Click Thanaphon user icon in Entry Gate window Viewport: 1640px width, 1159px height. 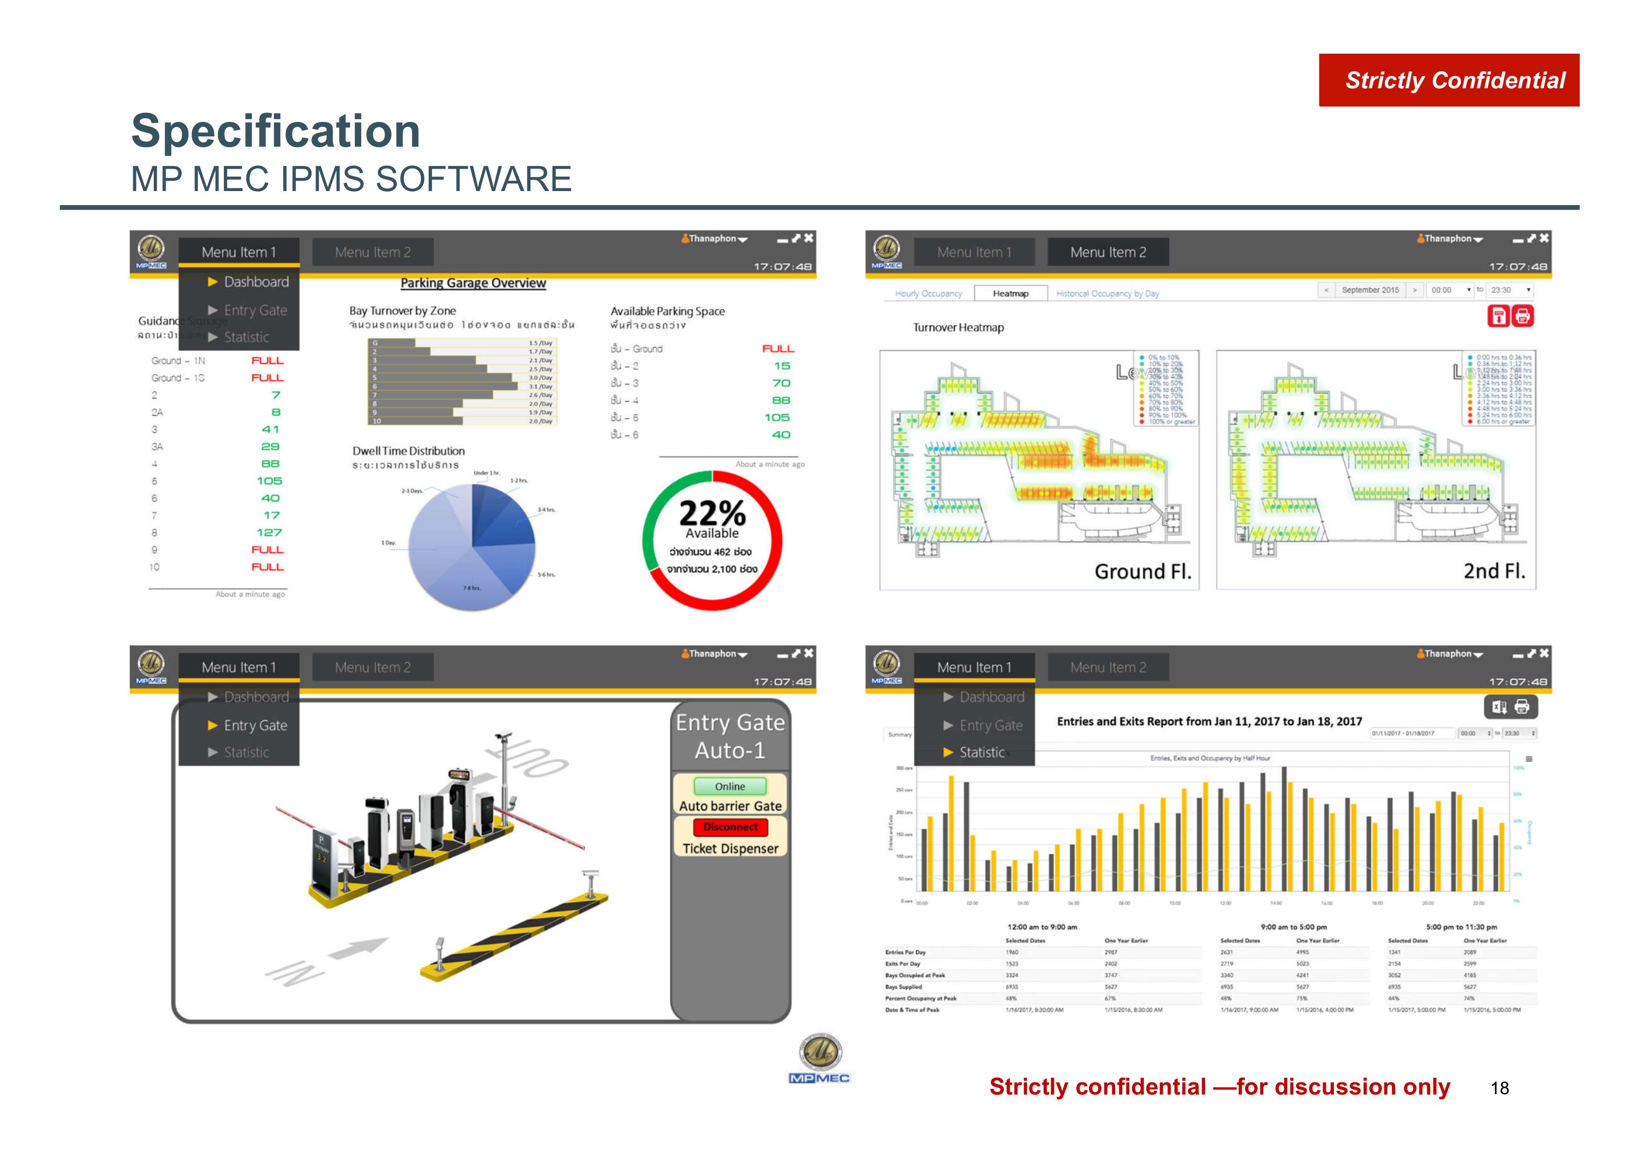coord(685,654)
